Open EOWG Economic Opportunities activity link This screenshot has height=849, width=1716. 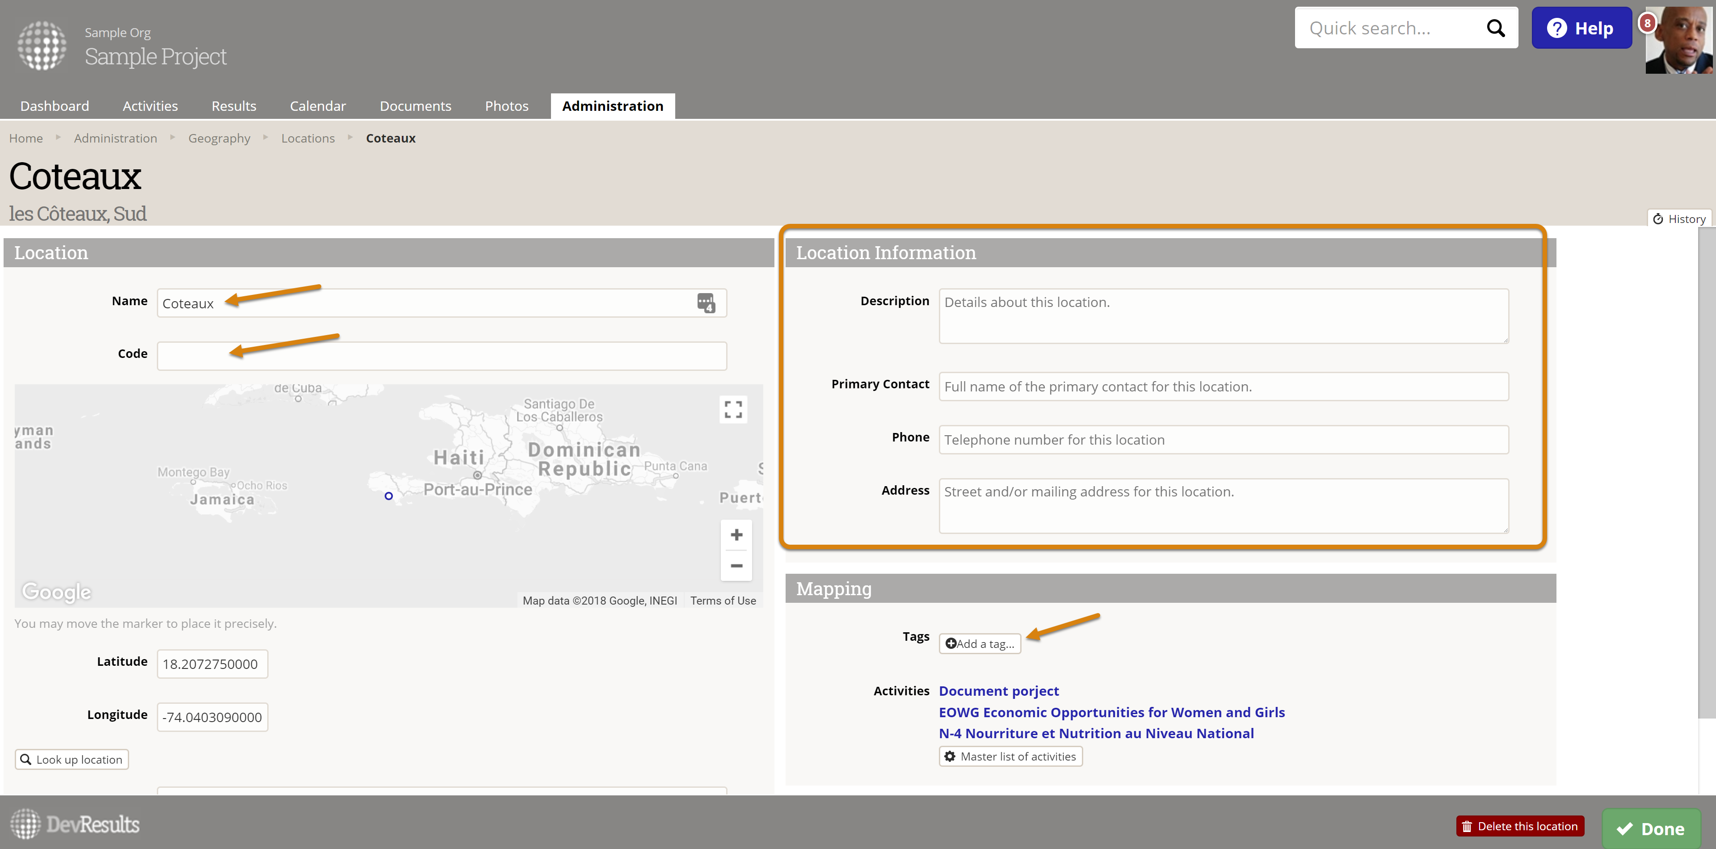(1111, 713)
